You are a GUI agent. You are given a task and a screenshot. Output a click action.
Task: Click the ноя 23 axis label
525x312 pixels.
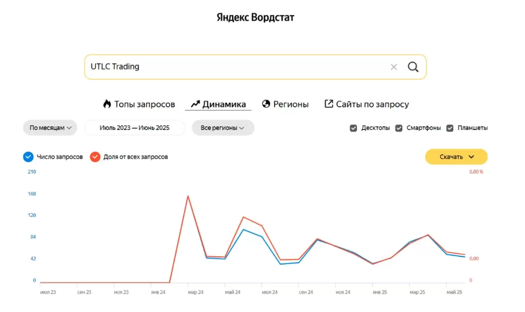point(121,292)
